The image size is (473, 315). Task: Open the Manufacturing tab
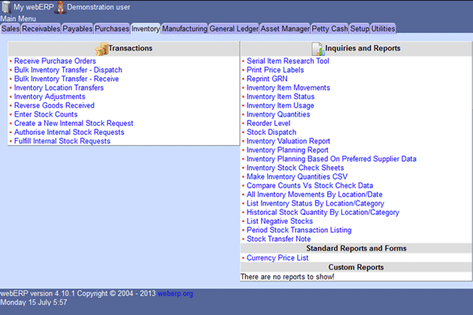184,28
